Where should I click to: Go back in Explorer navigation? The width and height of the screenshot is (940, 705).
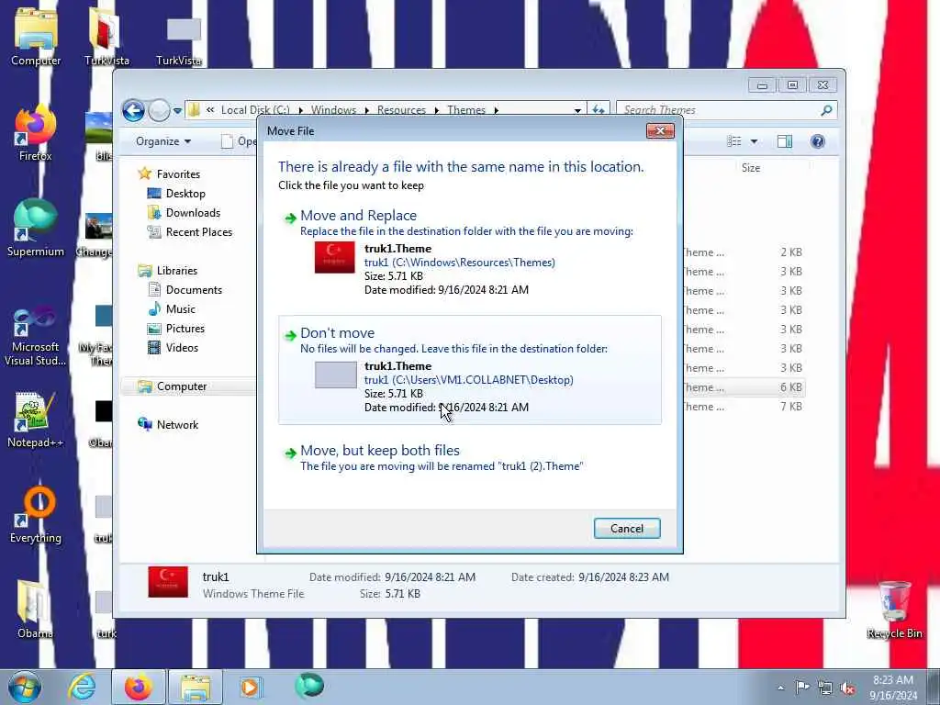(133, 110)
